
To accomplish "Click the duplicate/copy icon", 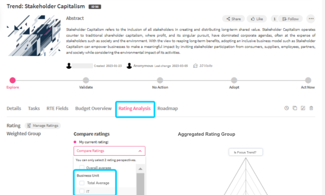I will click(x=295, y=108).
